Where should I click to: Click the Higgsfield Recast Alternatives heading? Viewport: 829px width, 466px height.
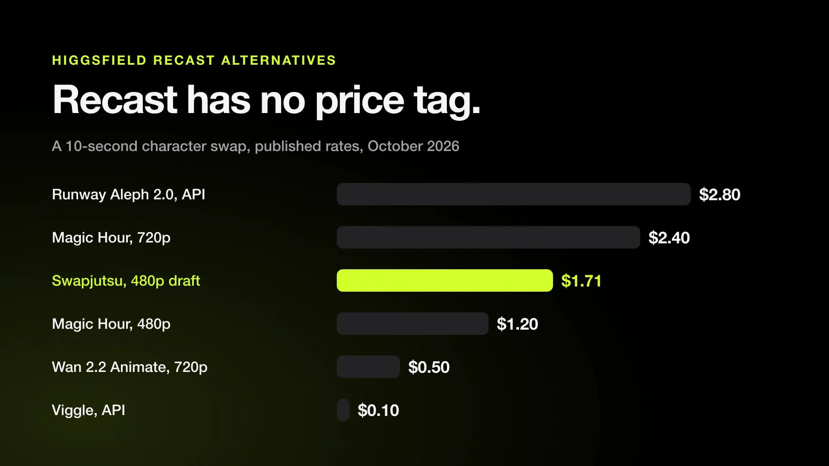coord(194,60)
